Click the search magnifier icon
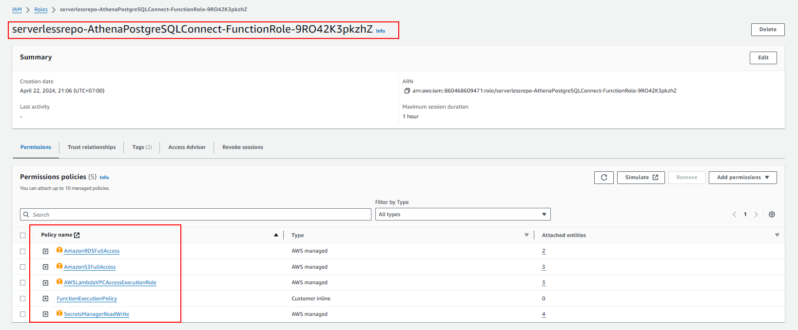798x330 pixels. coord(26,215)
